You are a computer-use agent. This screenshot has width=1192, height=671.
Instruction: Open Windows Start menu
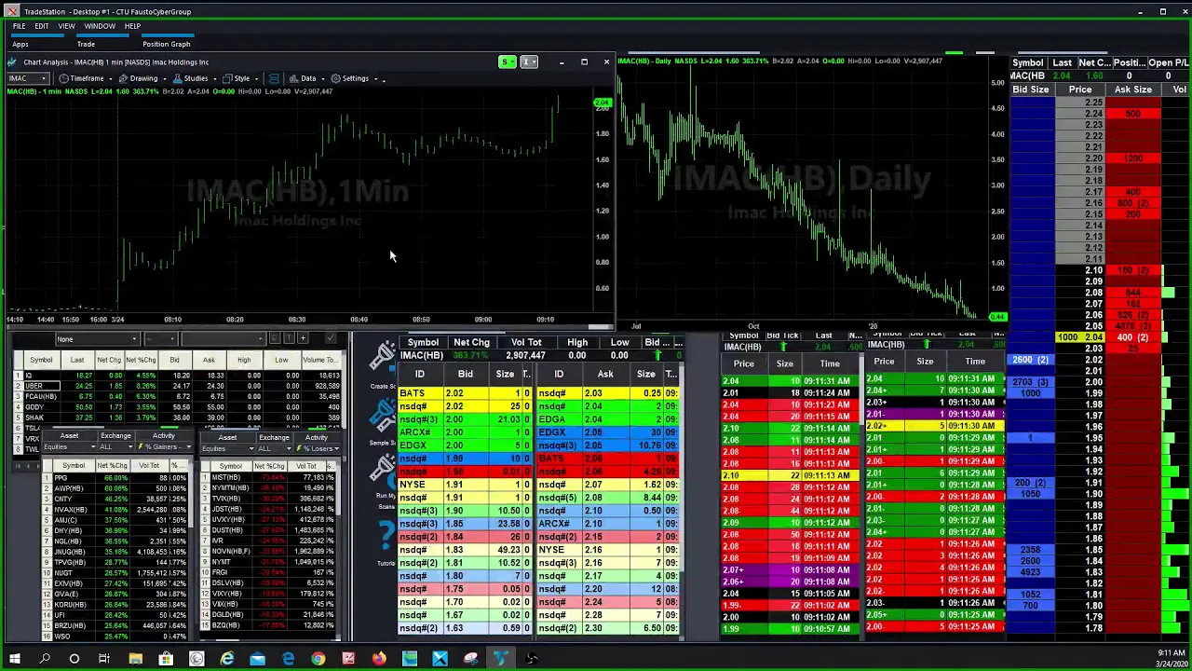[14, 659]
